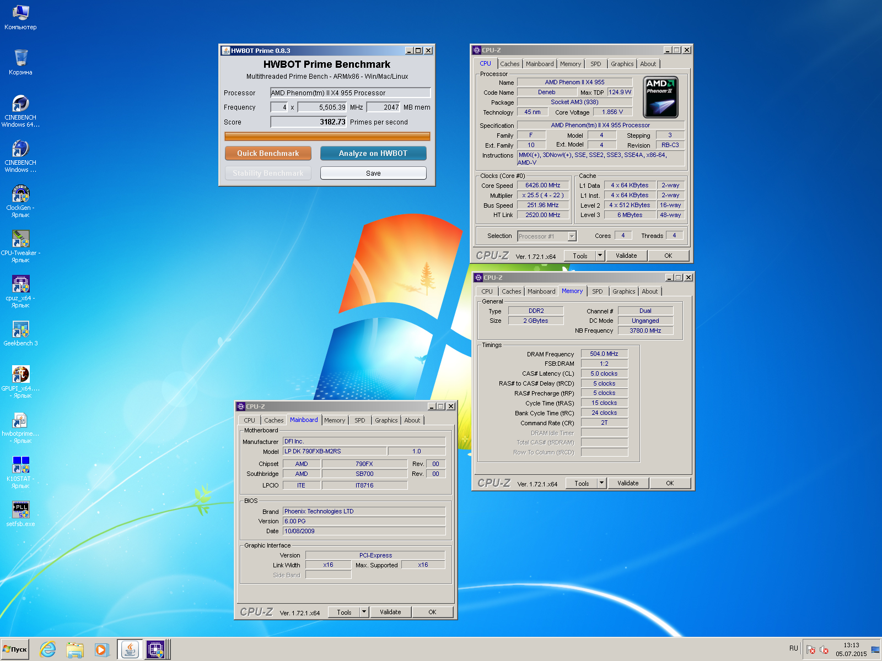Open the Компьютер desktop icon

(x=20, y=17)
